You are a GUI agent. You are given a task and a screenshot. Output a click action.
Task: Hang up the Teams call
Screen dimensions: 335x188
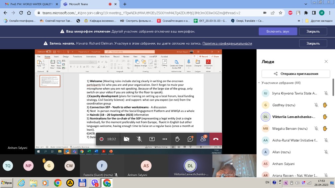coord(215,139)
